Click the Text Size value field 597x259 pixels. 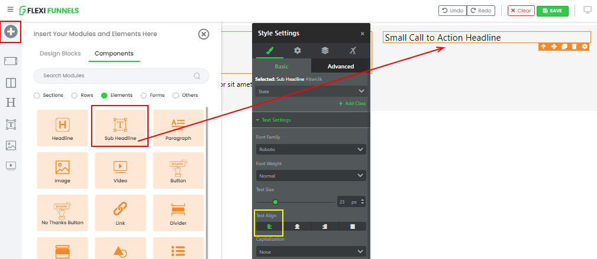343,202
